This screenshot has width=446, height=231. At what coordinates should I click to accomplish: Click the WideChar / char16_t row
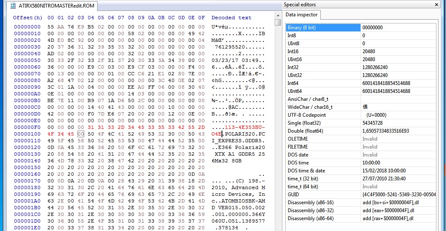click(x=361, y=107)
